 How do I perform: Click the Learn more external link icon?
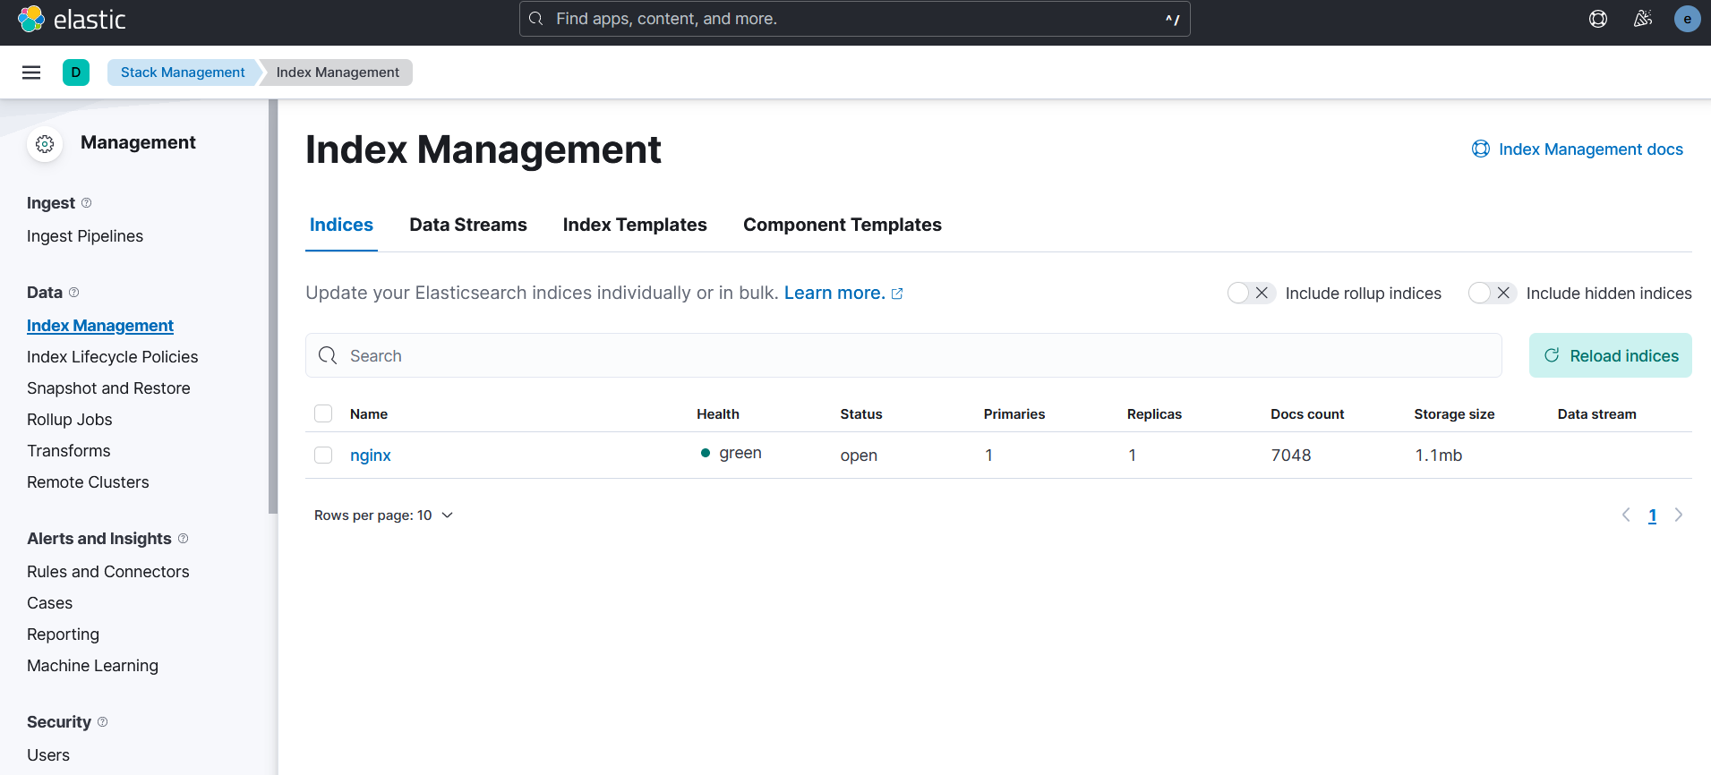pos(897,294)
